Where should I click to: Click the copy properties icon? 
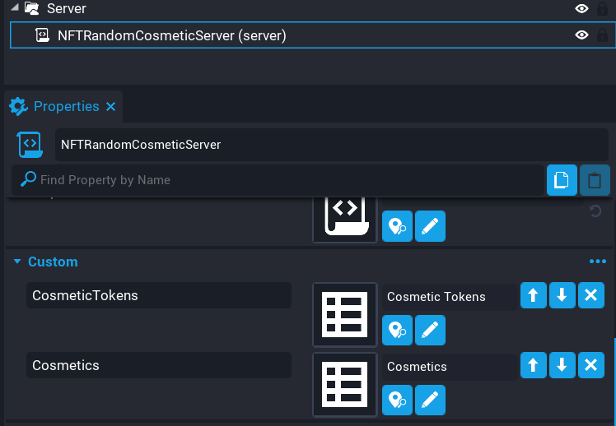[562, 180]
